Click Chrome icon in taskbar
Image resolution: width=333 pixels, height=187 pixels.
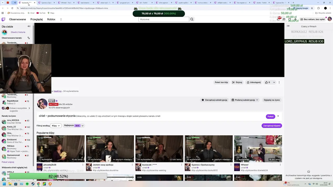click(39, 184)
